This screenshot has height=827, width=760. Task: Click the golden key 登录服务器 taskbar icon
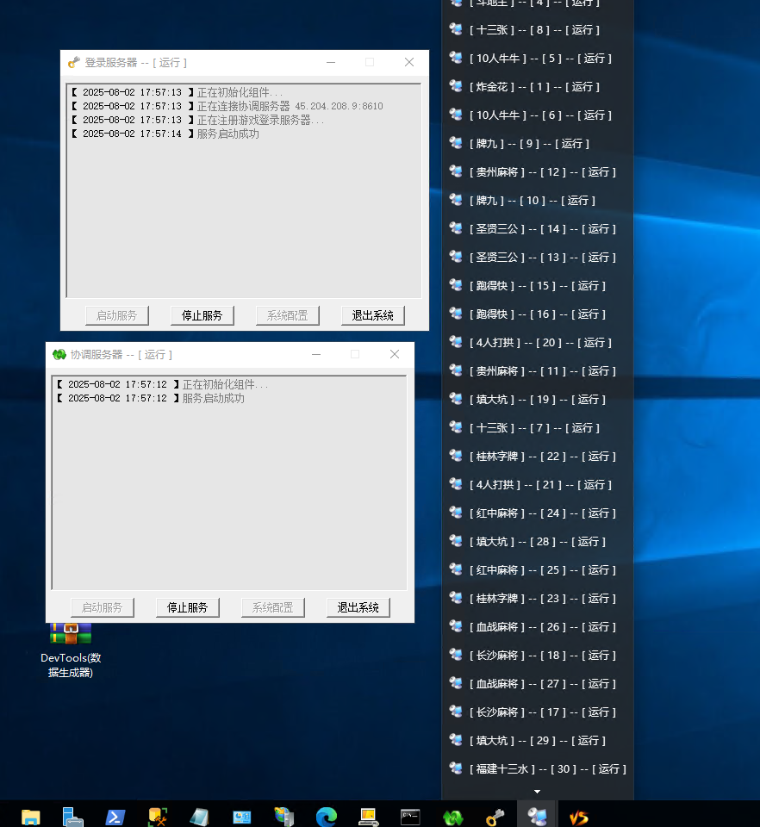click(495, 817)
